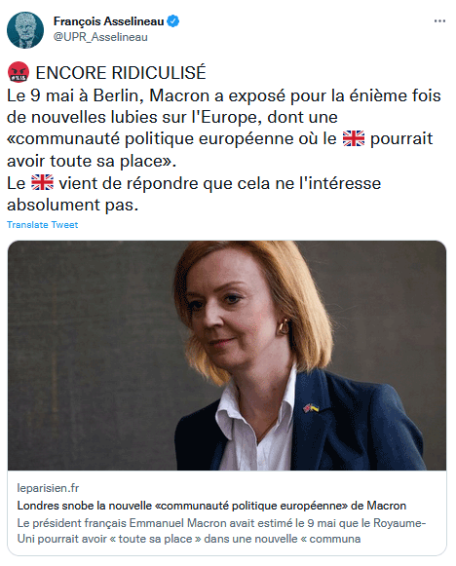Viewport: 456px width, 566px height.
Task: Click the first UK flag emoji
Action: click(x=354, y=138)
